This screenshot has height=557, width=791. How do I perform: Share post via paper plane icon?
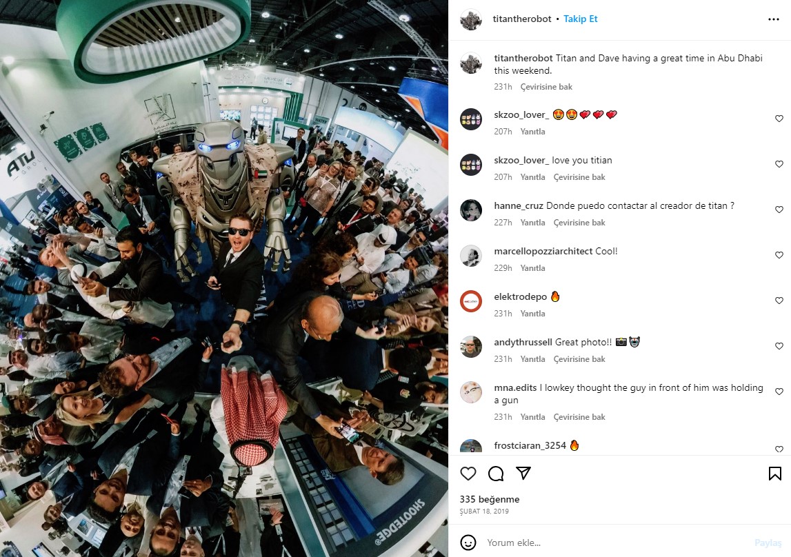pyautogui.click(x=523, y=473)
